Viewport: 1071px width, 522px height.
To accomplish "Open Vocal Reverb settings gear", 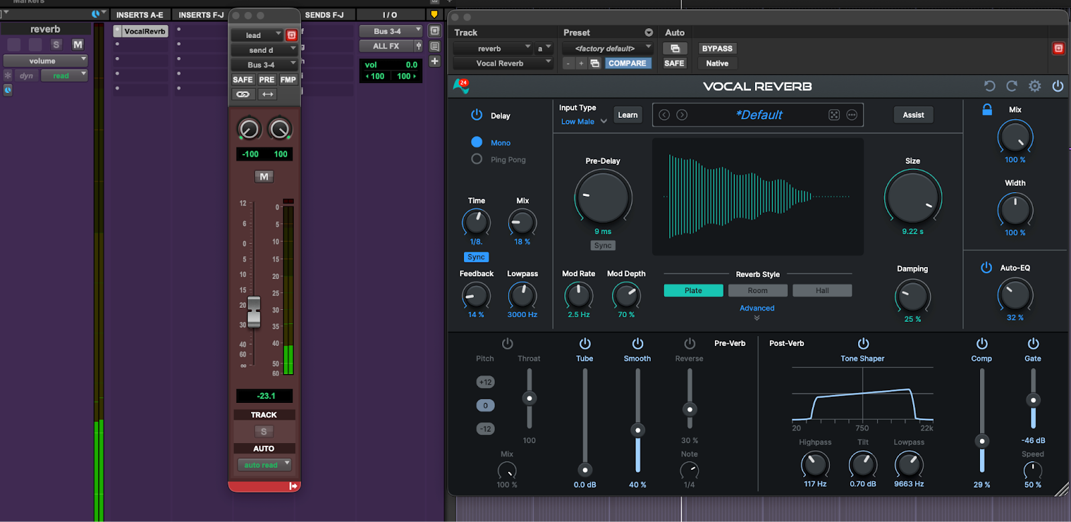I will pyautogui.click(x=1035, y=86).
